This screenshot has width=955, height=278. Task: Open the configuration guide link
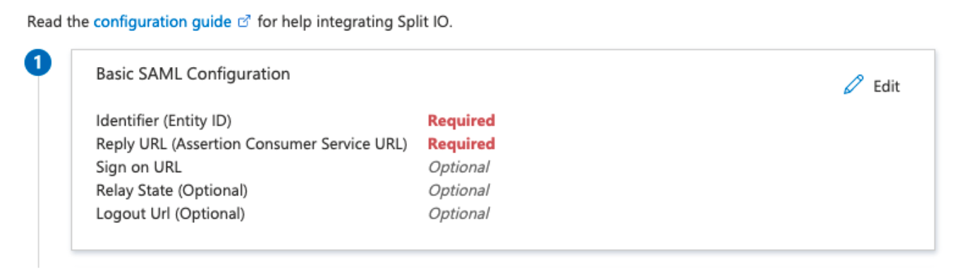(x=162, y=22)
